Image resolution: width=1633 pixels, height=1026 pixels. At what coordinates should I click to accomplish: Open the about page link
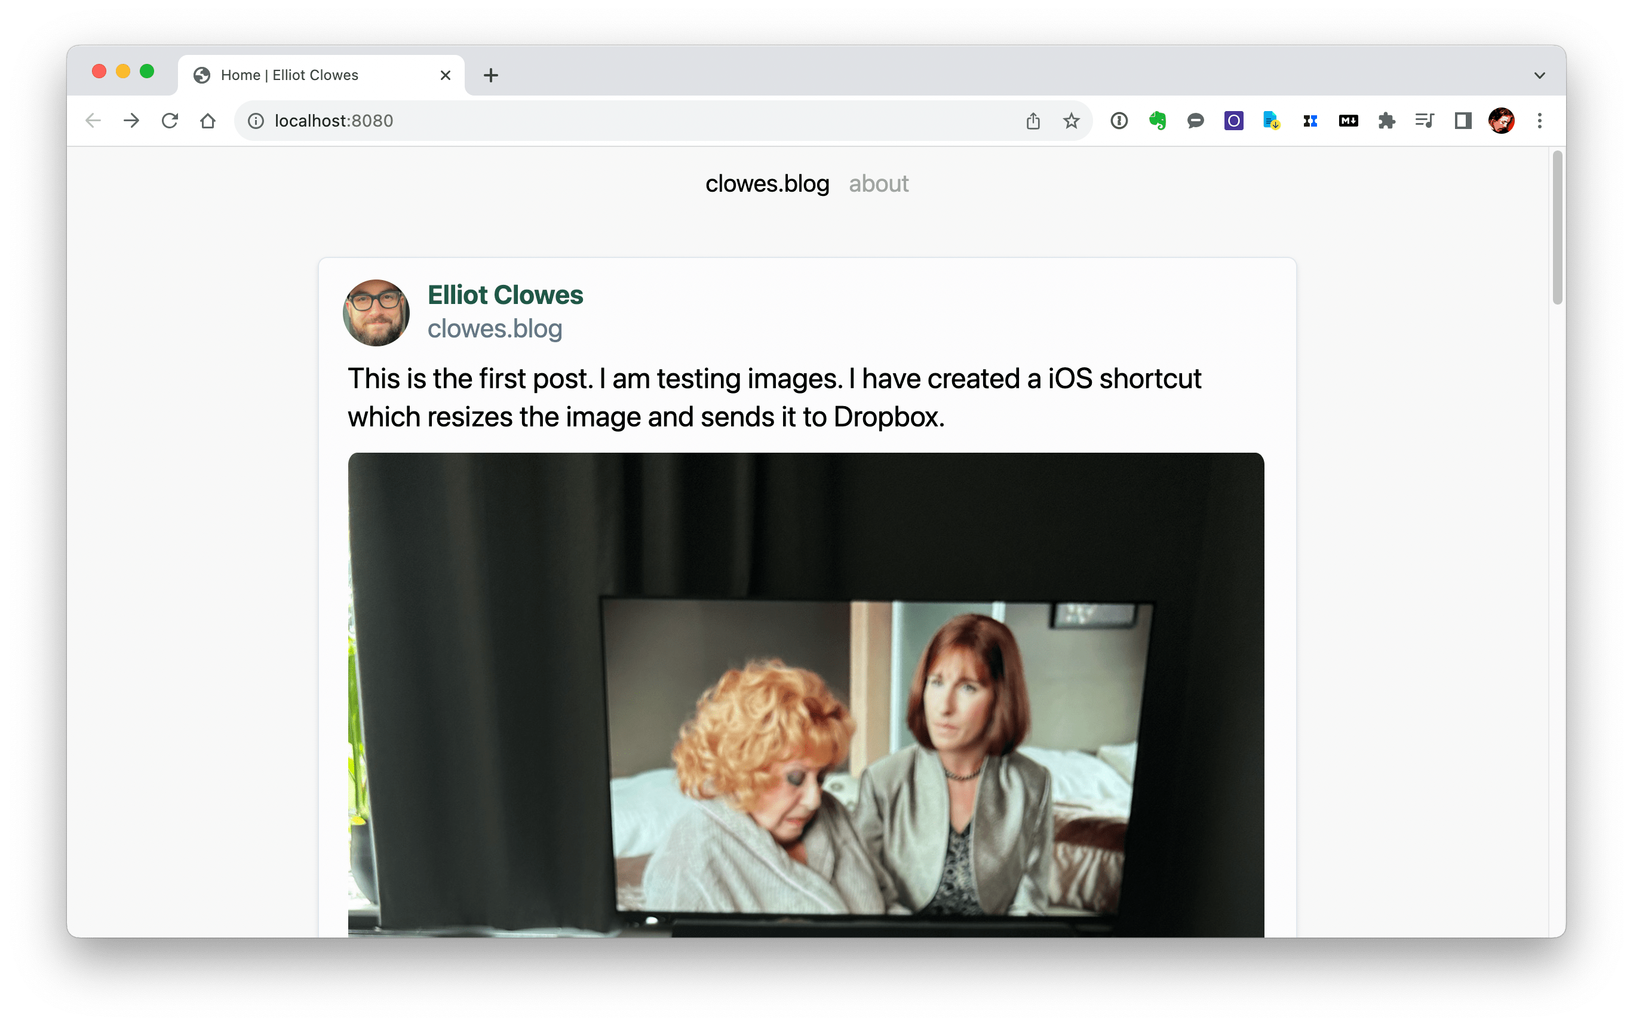tap(878, 184)
